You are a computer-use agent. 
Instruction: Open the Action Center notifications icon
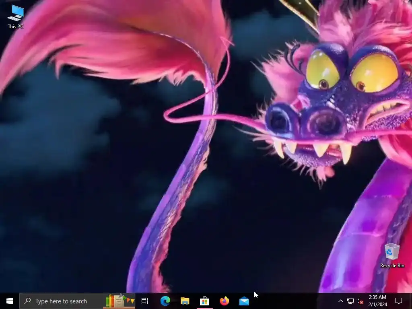[x=399, y=301]
